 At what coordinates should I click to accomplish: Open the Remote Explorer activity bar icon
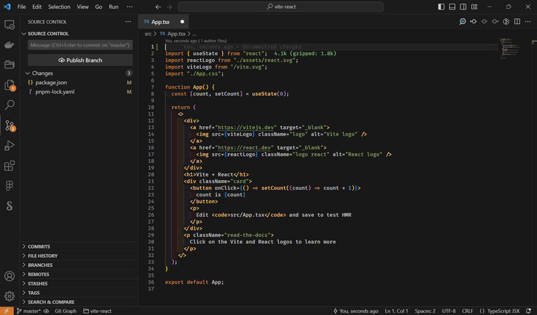[9, 25]
